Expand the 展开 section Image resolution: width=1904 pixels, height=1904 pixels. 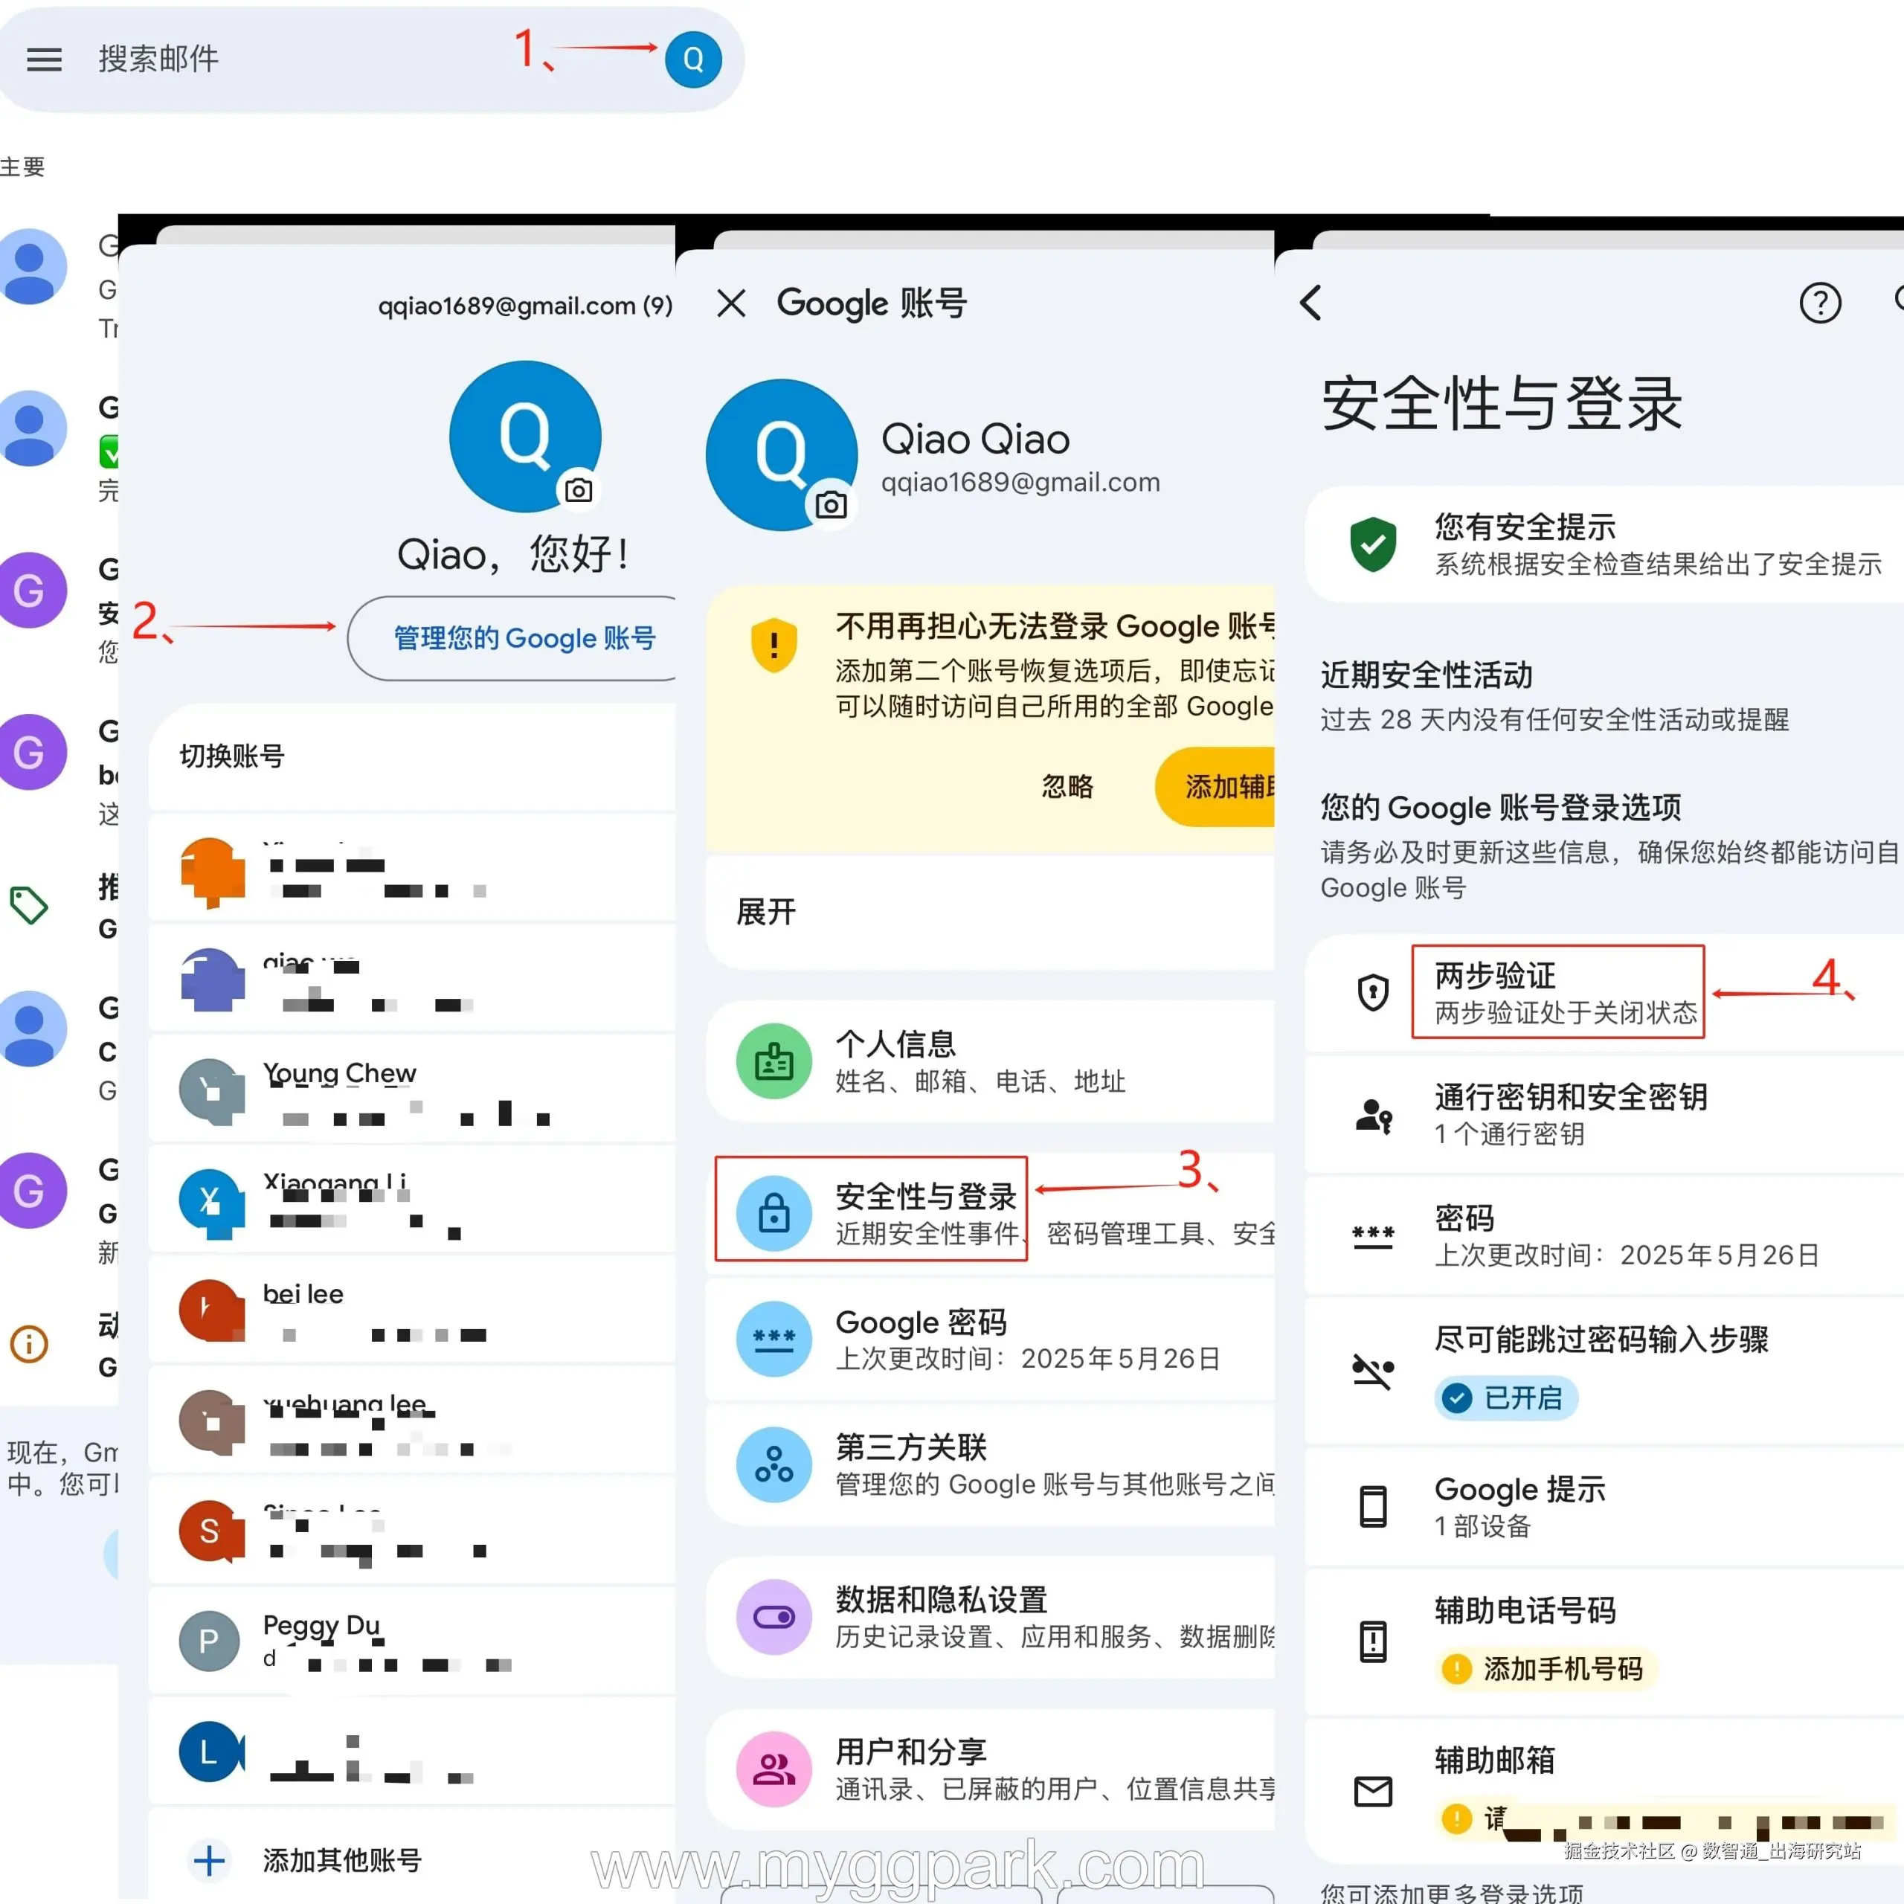coord(991,912)
